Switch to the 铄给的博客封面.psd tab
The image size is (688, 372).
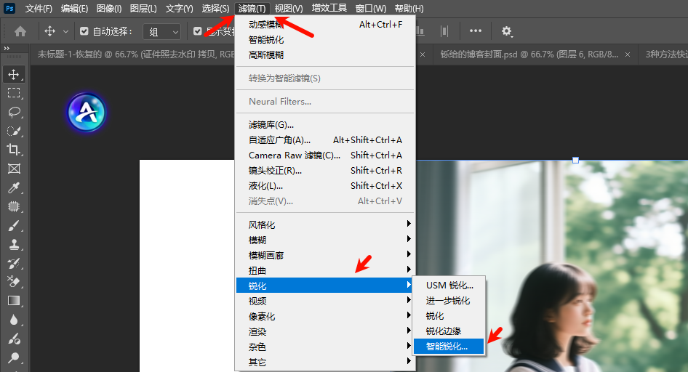[529, 54]
